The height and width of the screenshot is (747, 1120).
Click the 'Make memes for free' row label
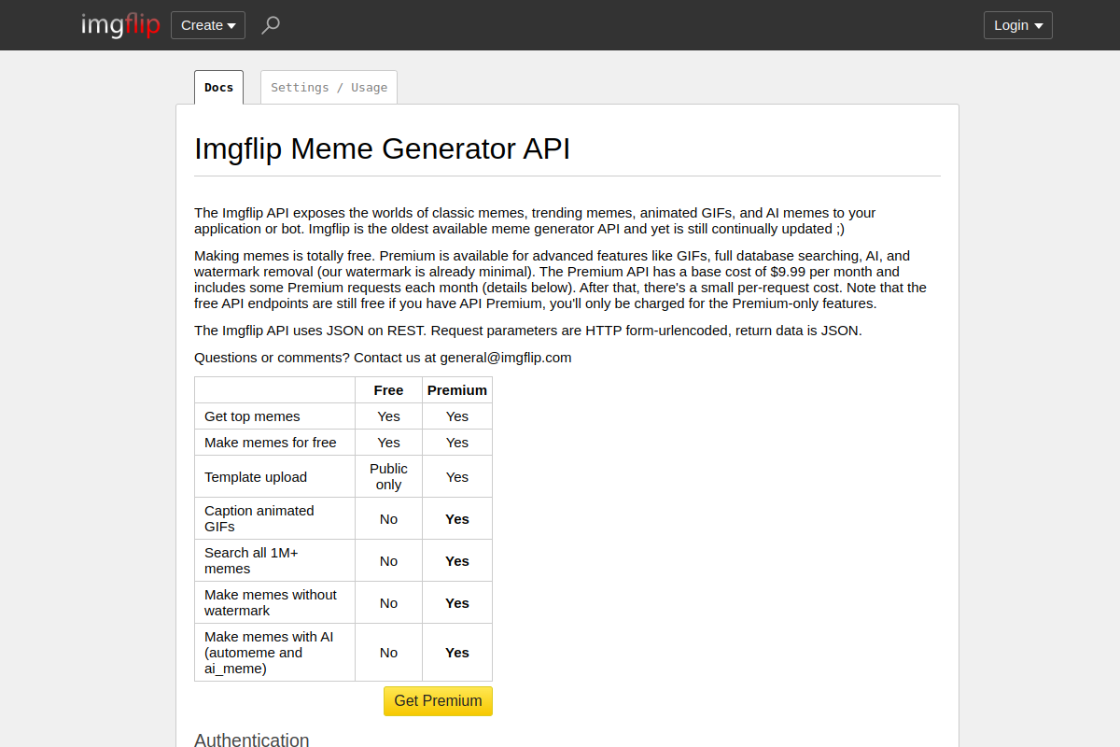tap(274, 443)
